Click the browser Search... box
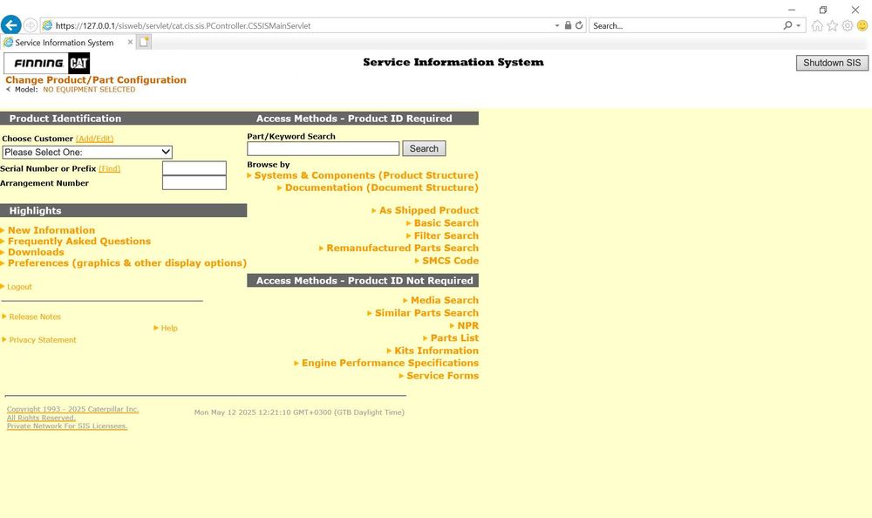 (687, 25)
